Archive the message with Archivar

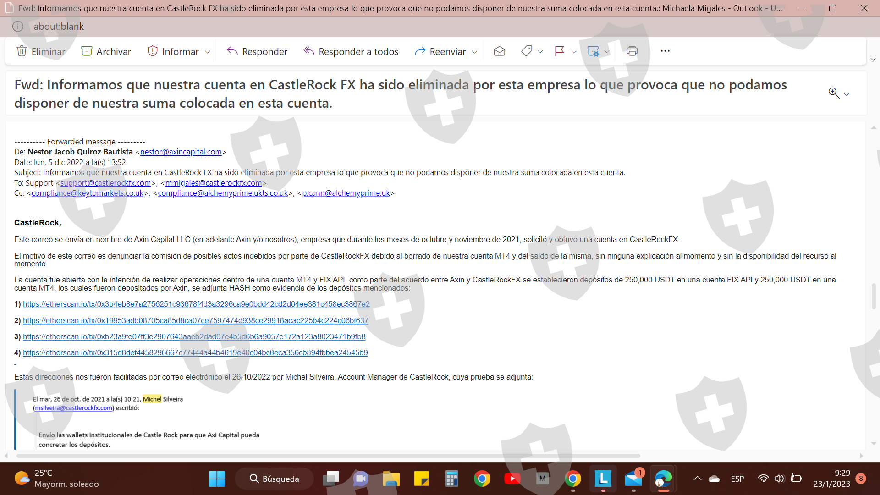[106, 51]
